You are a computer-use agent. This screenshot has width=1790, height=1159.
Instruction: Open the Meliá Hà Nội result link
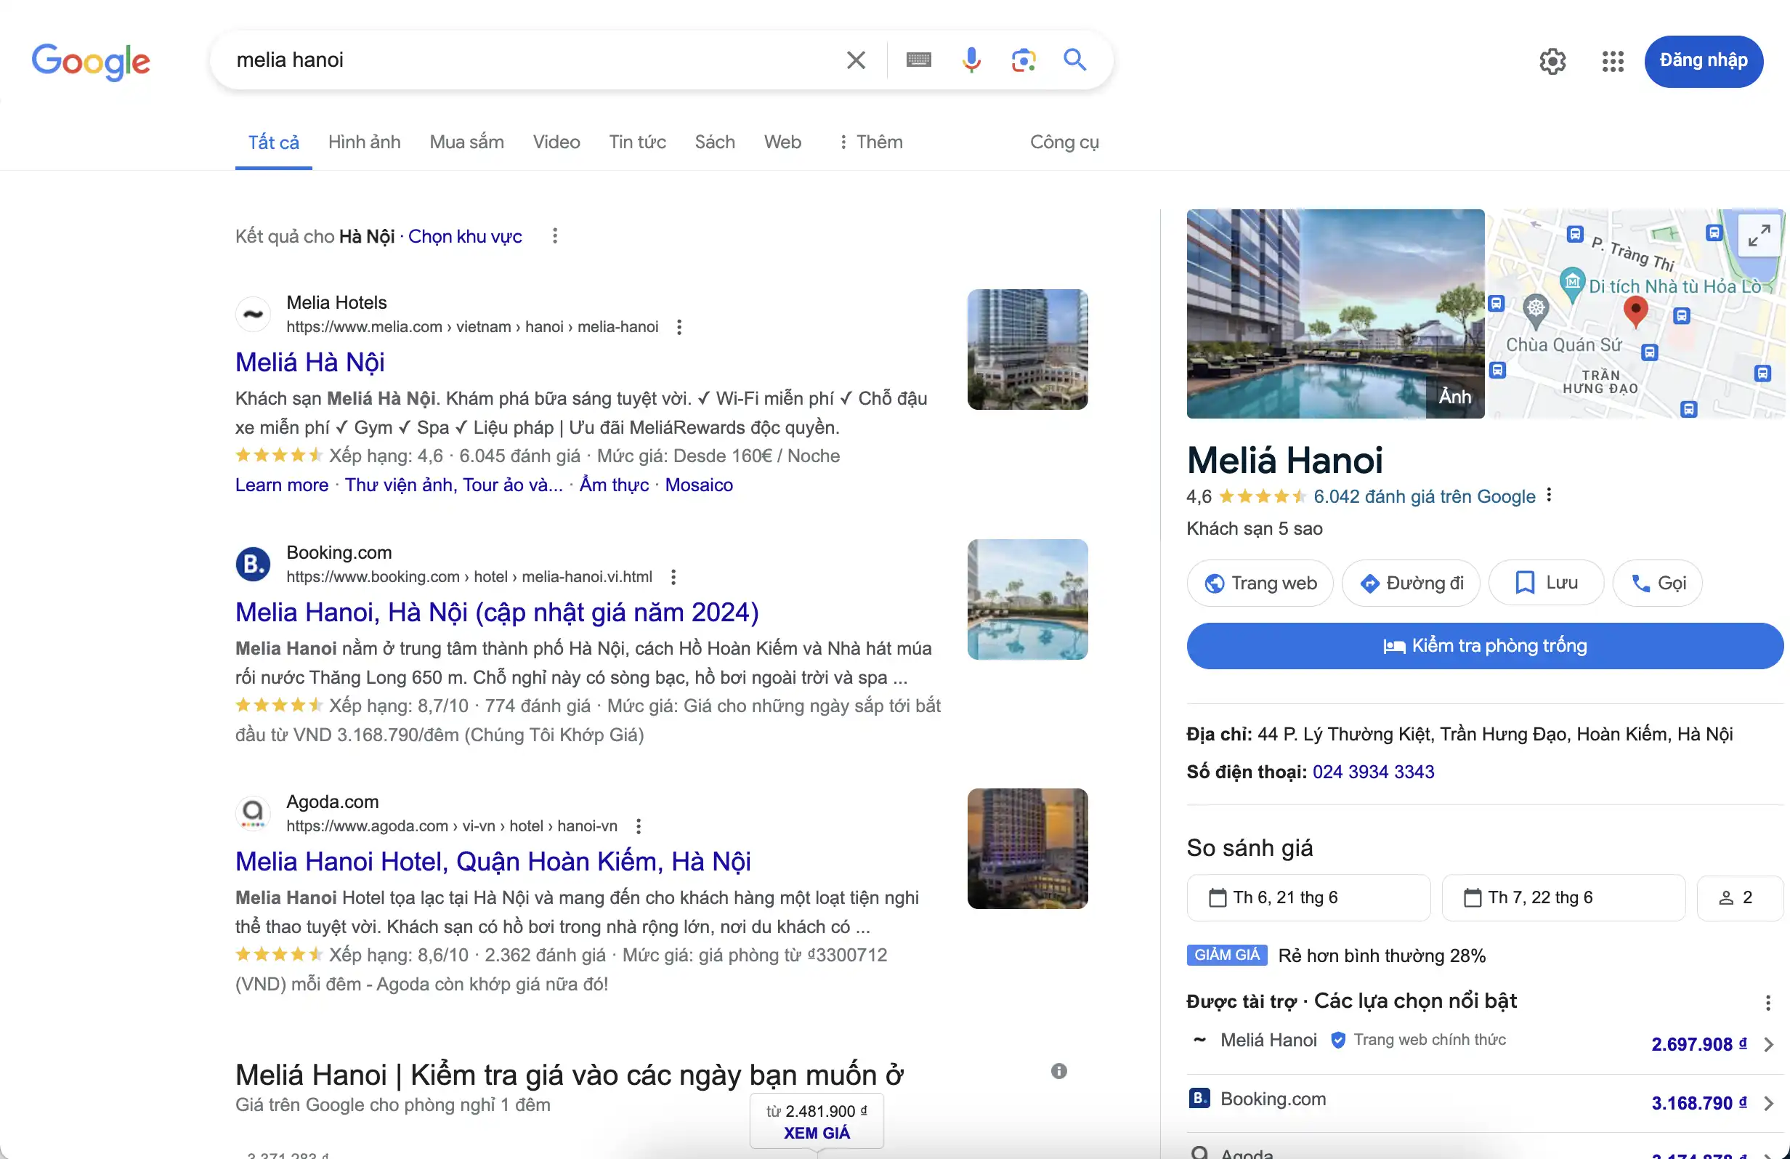click(x=310, y=363)
